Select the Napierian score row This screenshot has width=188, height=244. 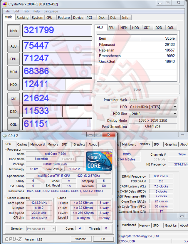[x=137, y=50]
